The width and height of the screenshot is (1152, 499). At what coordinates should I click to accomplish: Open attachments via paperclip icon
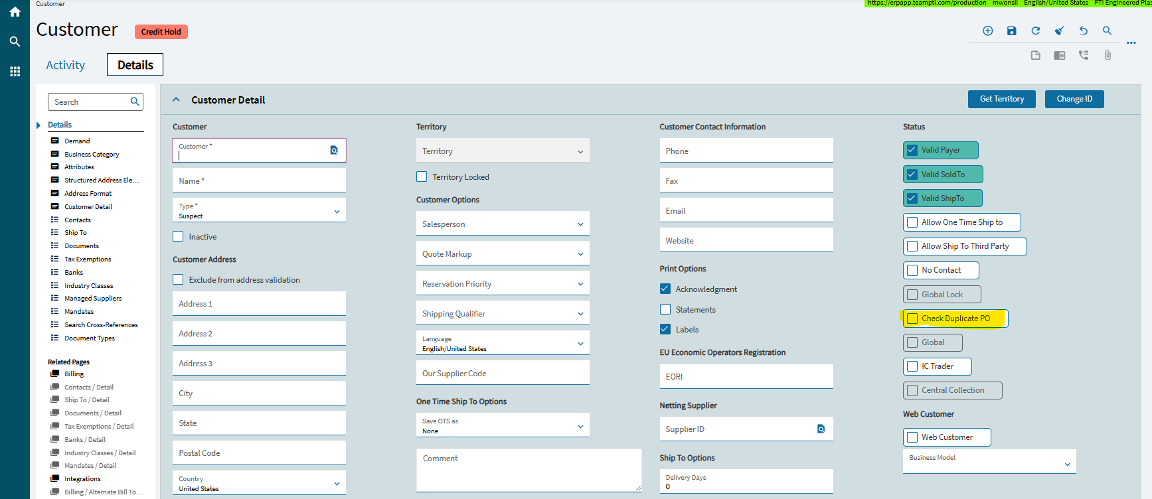(1108, 55)
